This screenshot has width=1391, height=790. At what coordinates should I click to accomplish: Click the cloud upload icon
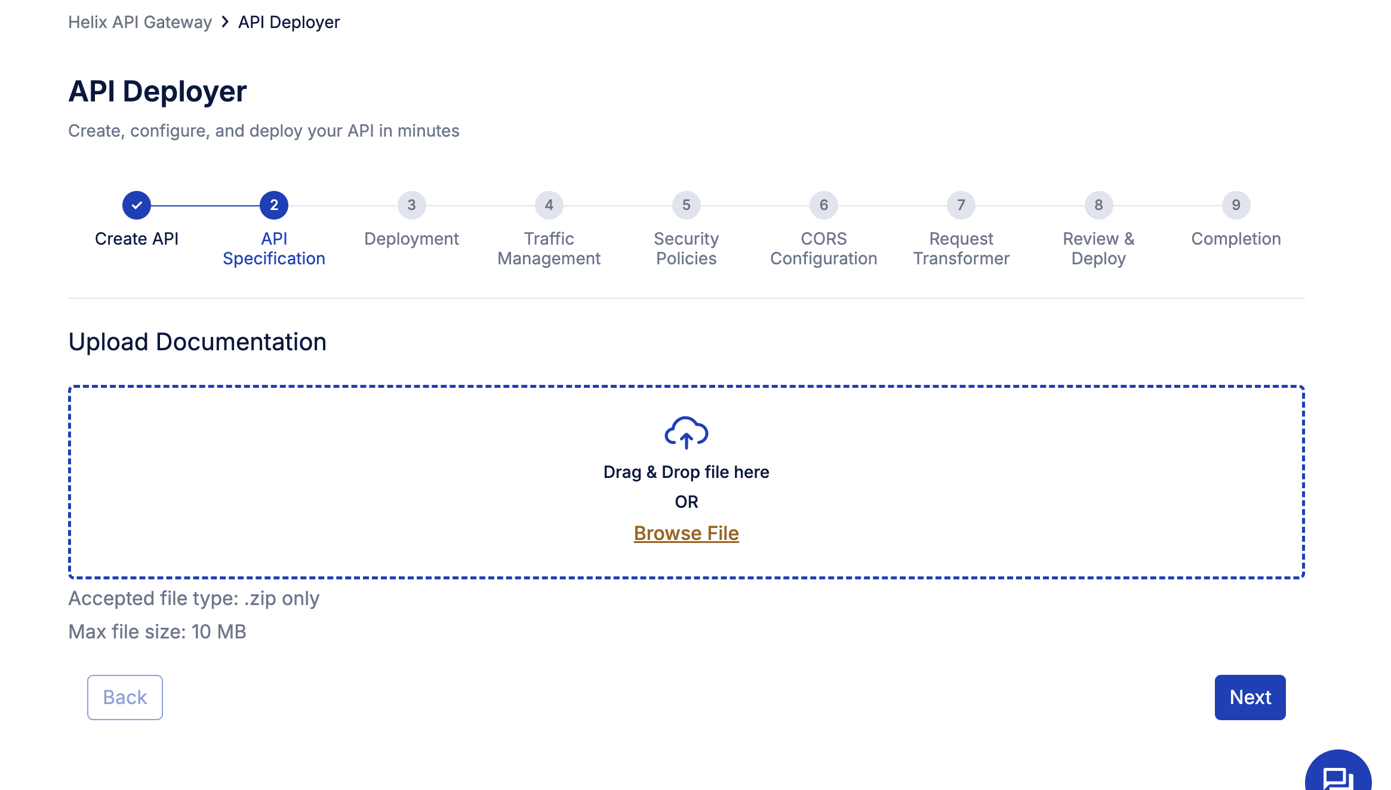686,433
